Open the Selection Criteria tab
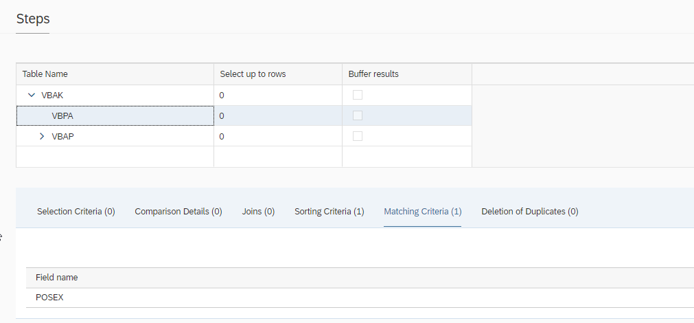Viewport: 694px width, 323px height. pos(76,212)
